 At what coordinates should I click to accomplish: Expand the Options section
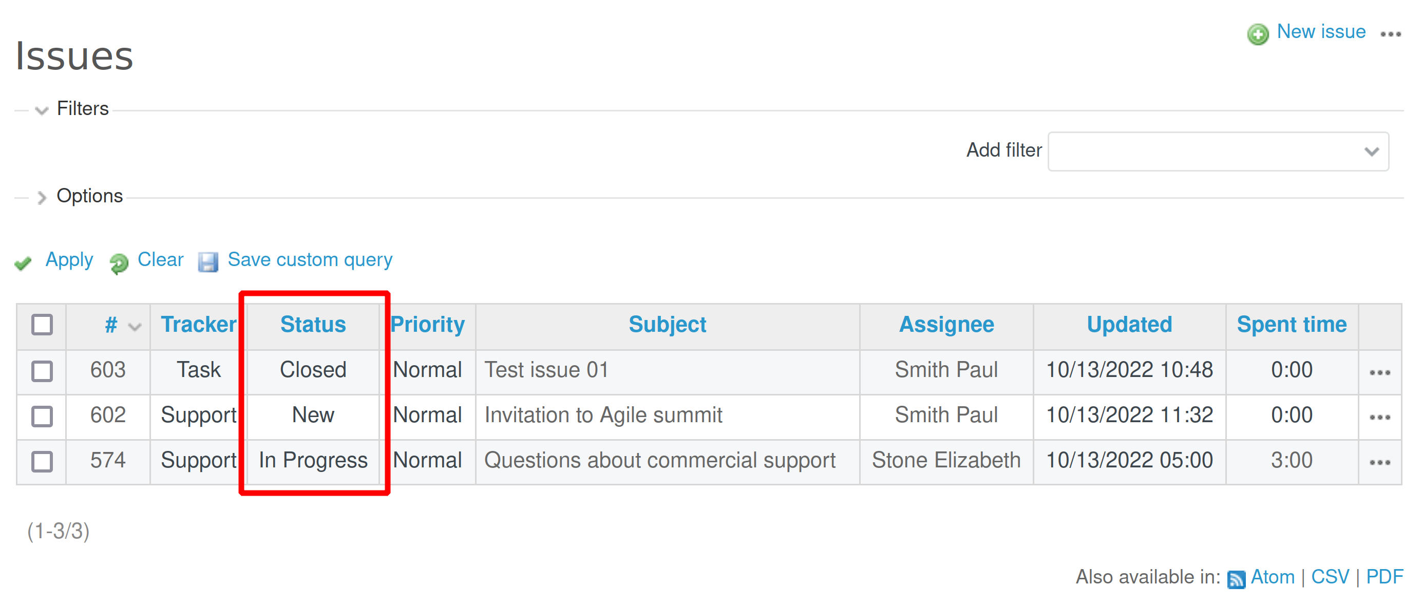coord(42,197)
